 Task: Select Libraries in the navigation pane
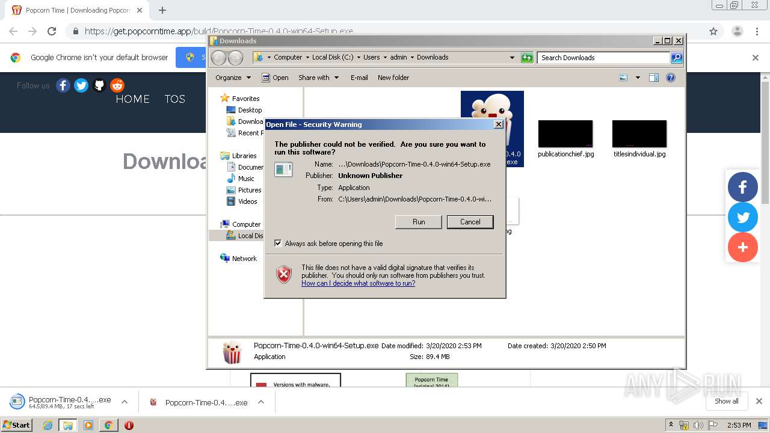click(238, 156)
